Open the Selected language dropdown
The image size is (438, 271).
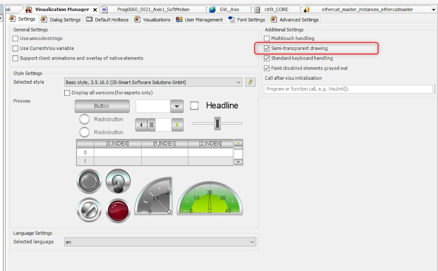pyautogui.click(x=252, y=242)
